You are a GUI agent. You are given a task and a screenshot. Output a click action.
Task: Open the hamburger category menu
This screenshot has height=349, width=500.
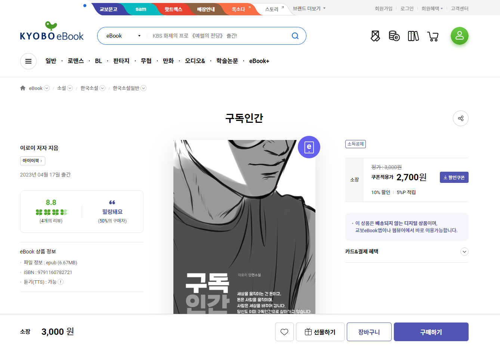pos(28,61)
